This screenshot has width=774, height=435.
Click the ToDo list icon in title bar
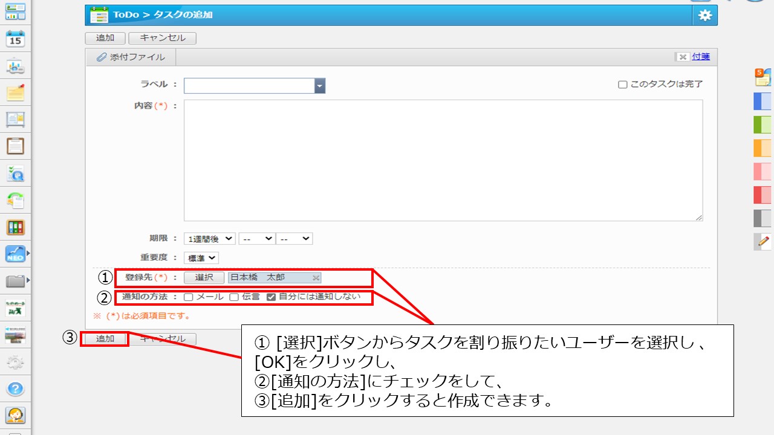(99, 15)
